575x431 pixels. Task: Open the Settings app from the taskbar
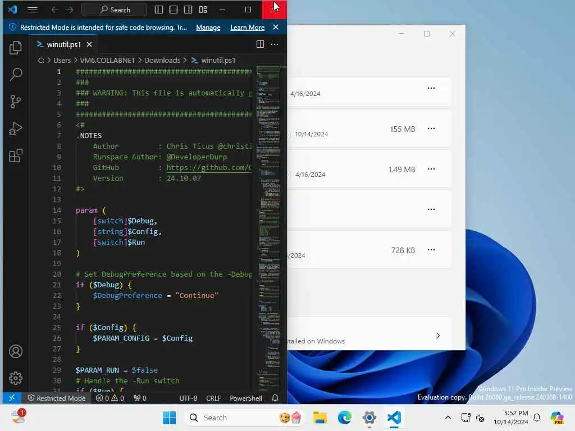coord(369,418)
